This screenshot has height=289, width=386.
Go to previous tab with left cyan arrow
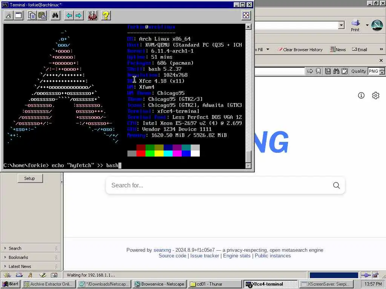69,16
